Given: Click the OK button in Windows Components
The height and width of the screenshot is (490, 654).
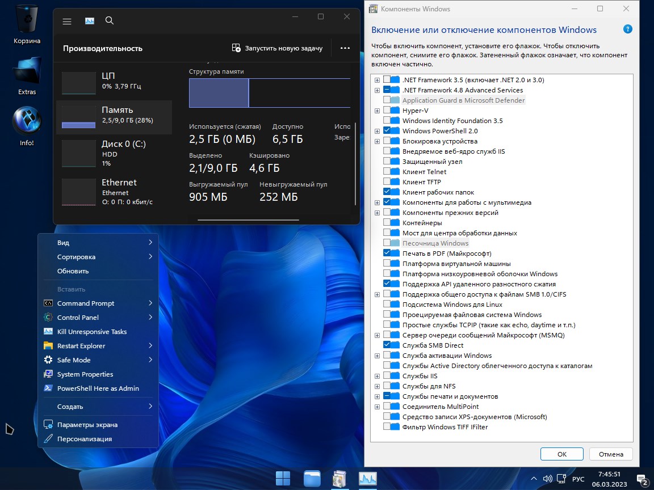Looking at the screenshot, I should (561, 454).
